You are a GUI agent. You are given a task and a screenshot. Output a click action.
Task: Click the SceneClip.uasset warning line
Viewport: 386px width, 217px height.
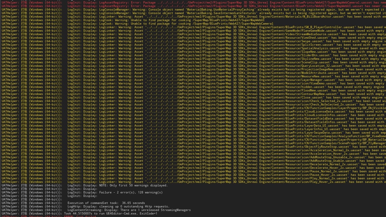[x=194, y=62]
